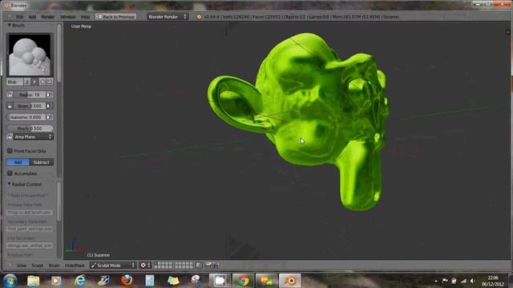Click the Blender logo in info header
This screenshot has width=513, height=288.
coord(199,17)
